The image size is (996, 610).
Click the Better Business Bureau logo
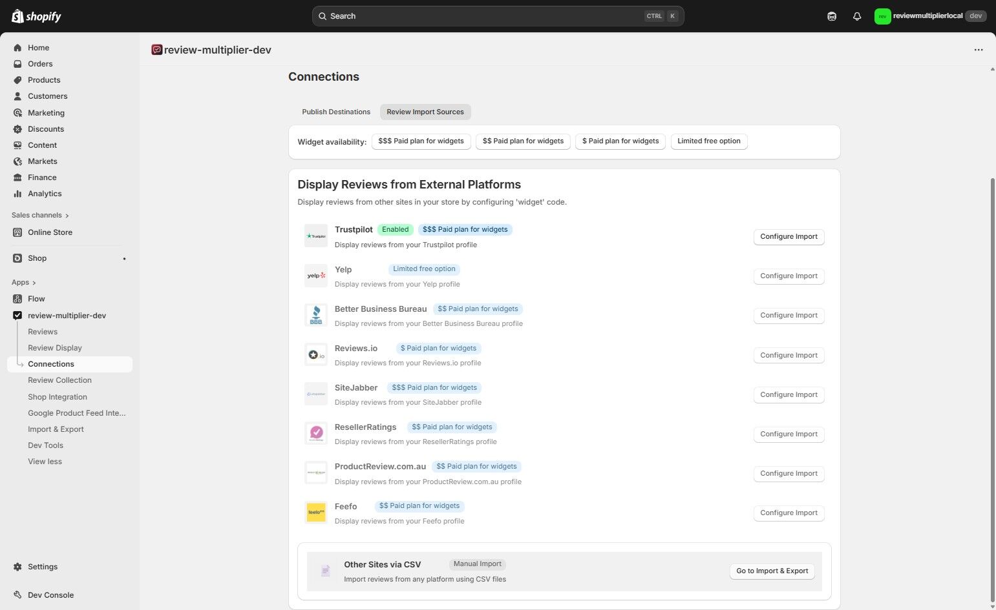tap(316, 315)
